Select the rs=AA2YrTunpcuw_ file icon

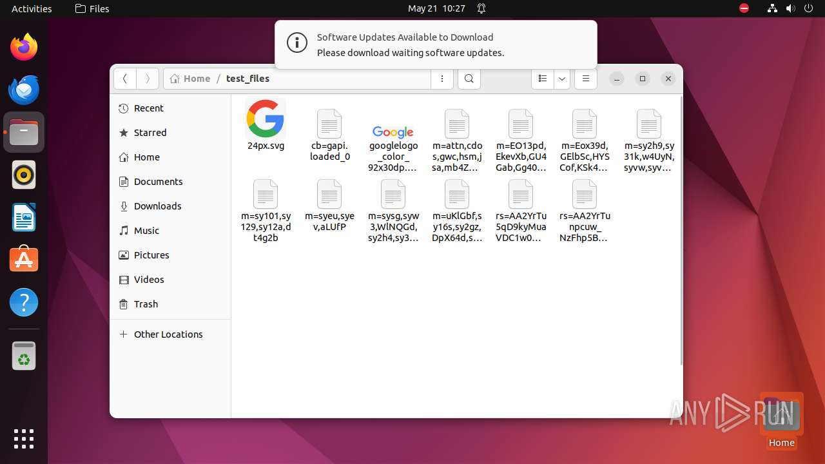[585, 194]
